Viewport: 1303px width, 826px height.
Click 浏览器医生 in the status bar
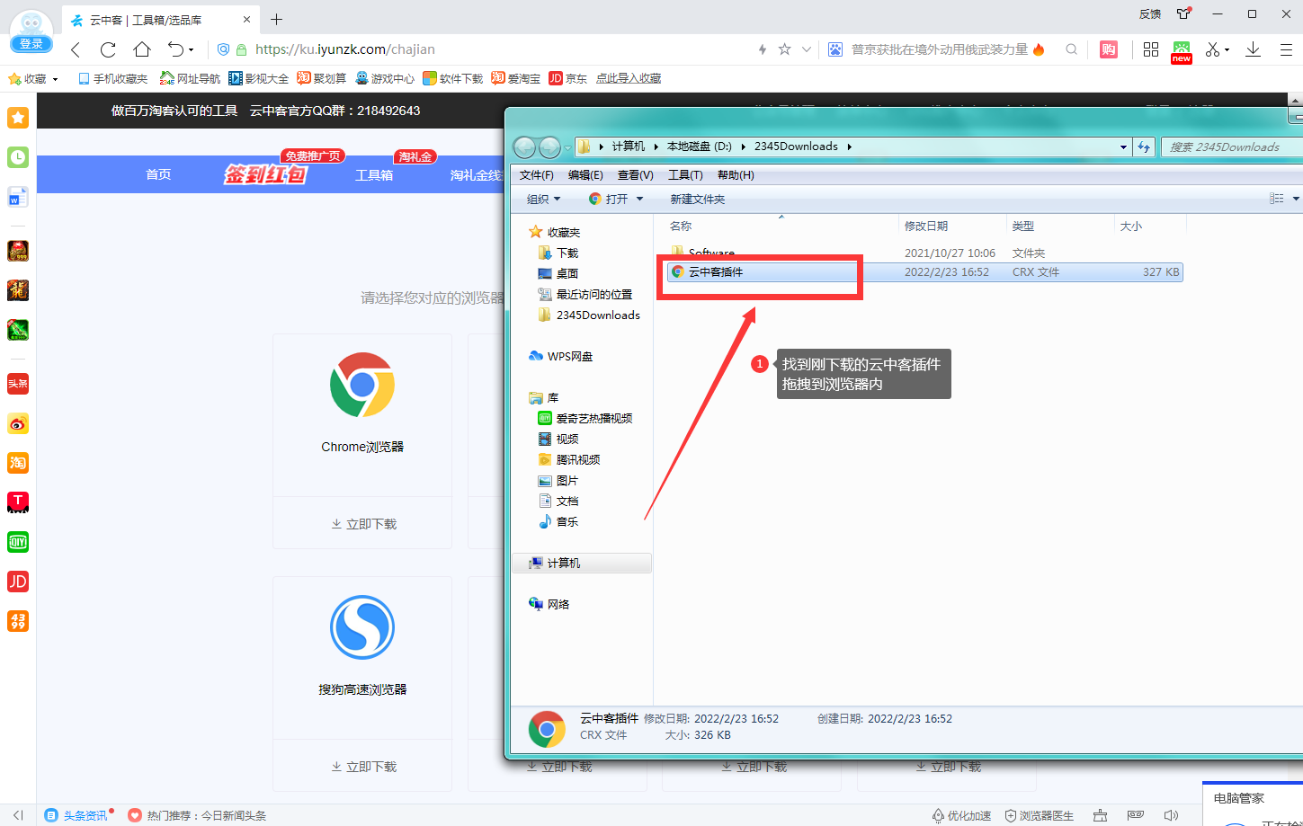(x=1040, y=815)
